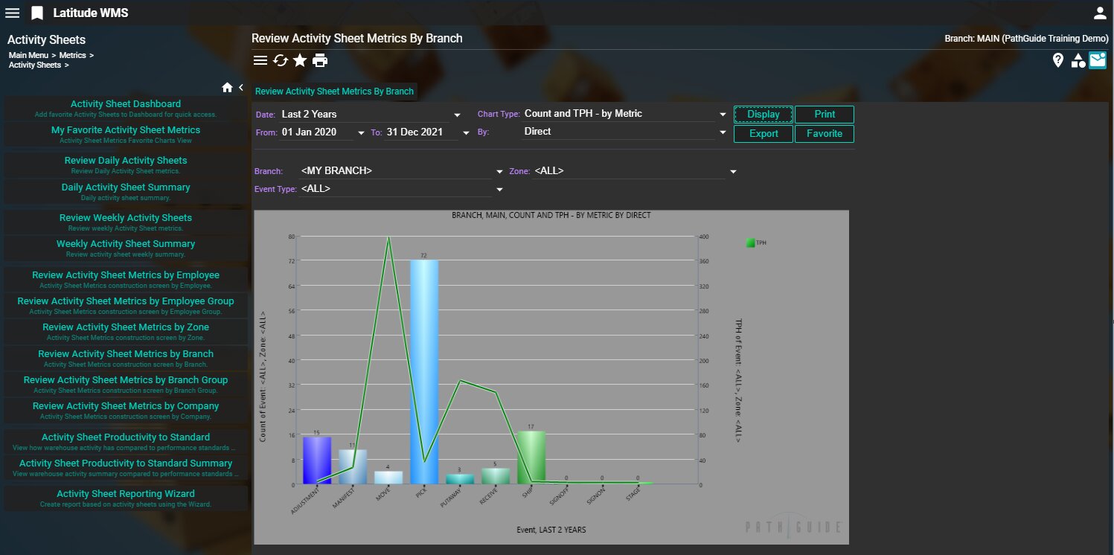
Task: Select the Review Activity Sheet Metrics By Branch tab
Action: click(x=334, y=92)
